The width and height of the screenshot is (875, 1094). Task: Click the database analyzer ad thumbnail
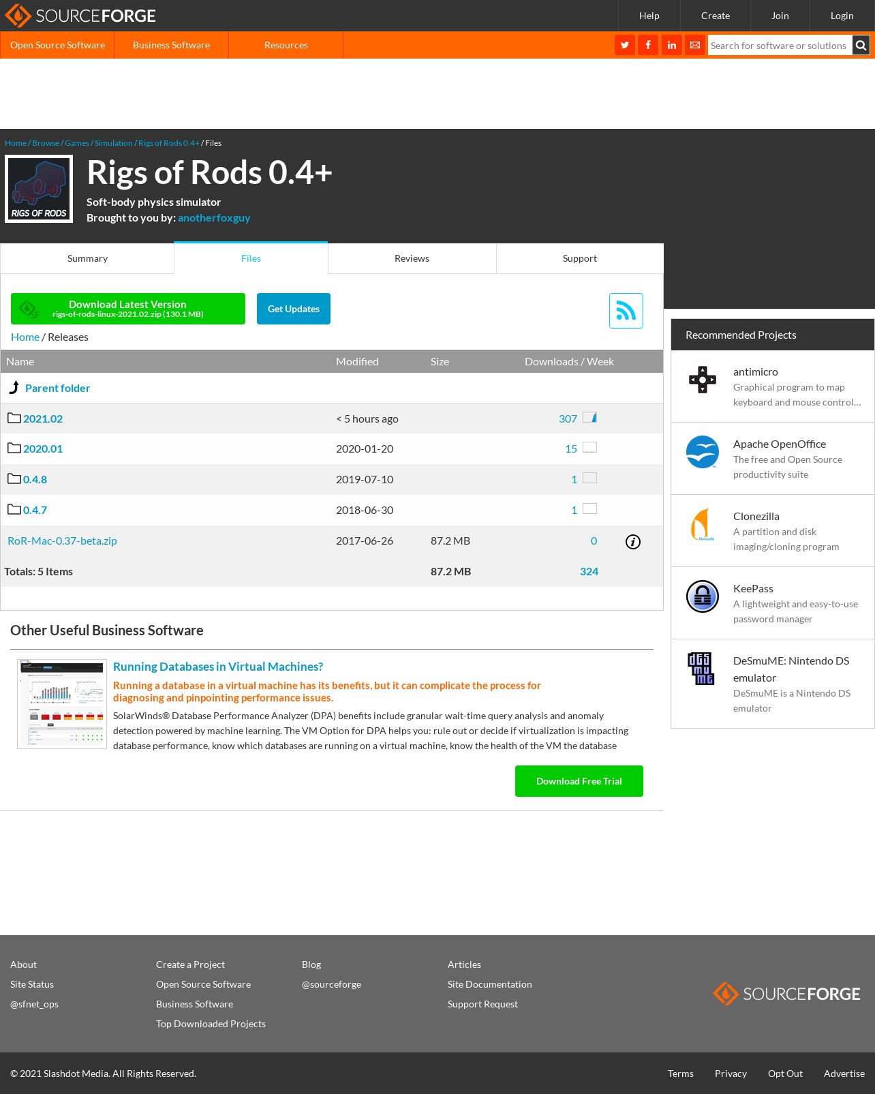point(62,704)
